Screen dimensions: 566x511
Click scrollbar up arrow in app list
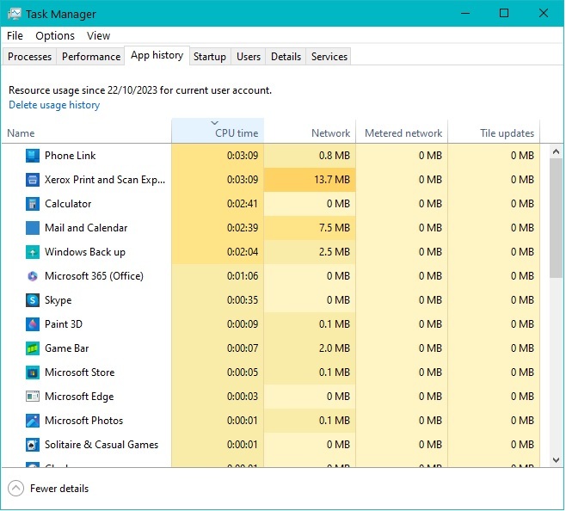556,151
